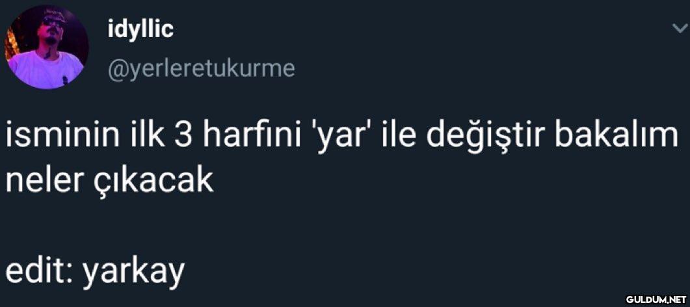Open the idyllic profile avatar
Screen dimensions: 690x307
coord(47,47)
